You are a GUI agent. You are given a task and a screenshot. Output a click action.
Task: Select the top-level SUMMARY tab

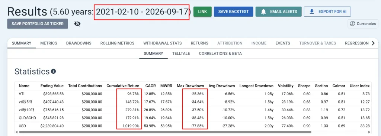[x=22, y=43]
